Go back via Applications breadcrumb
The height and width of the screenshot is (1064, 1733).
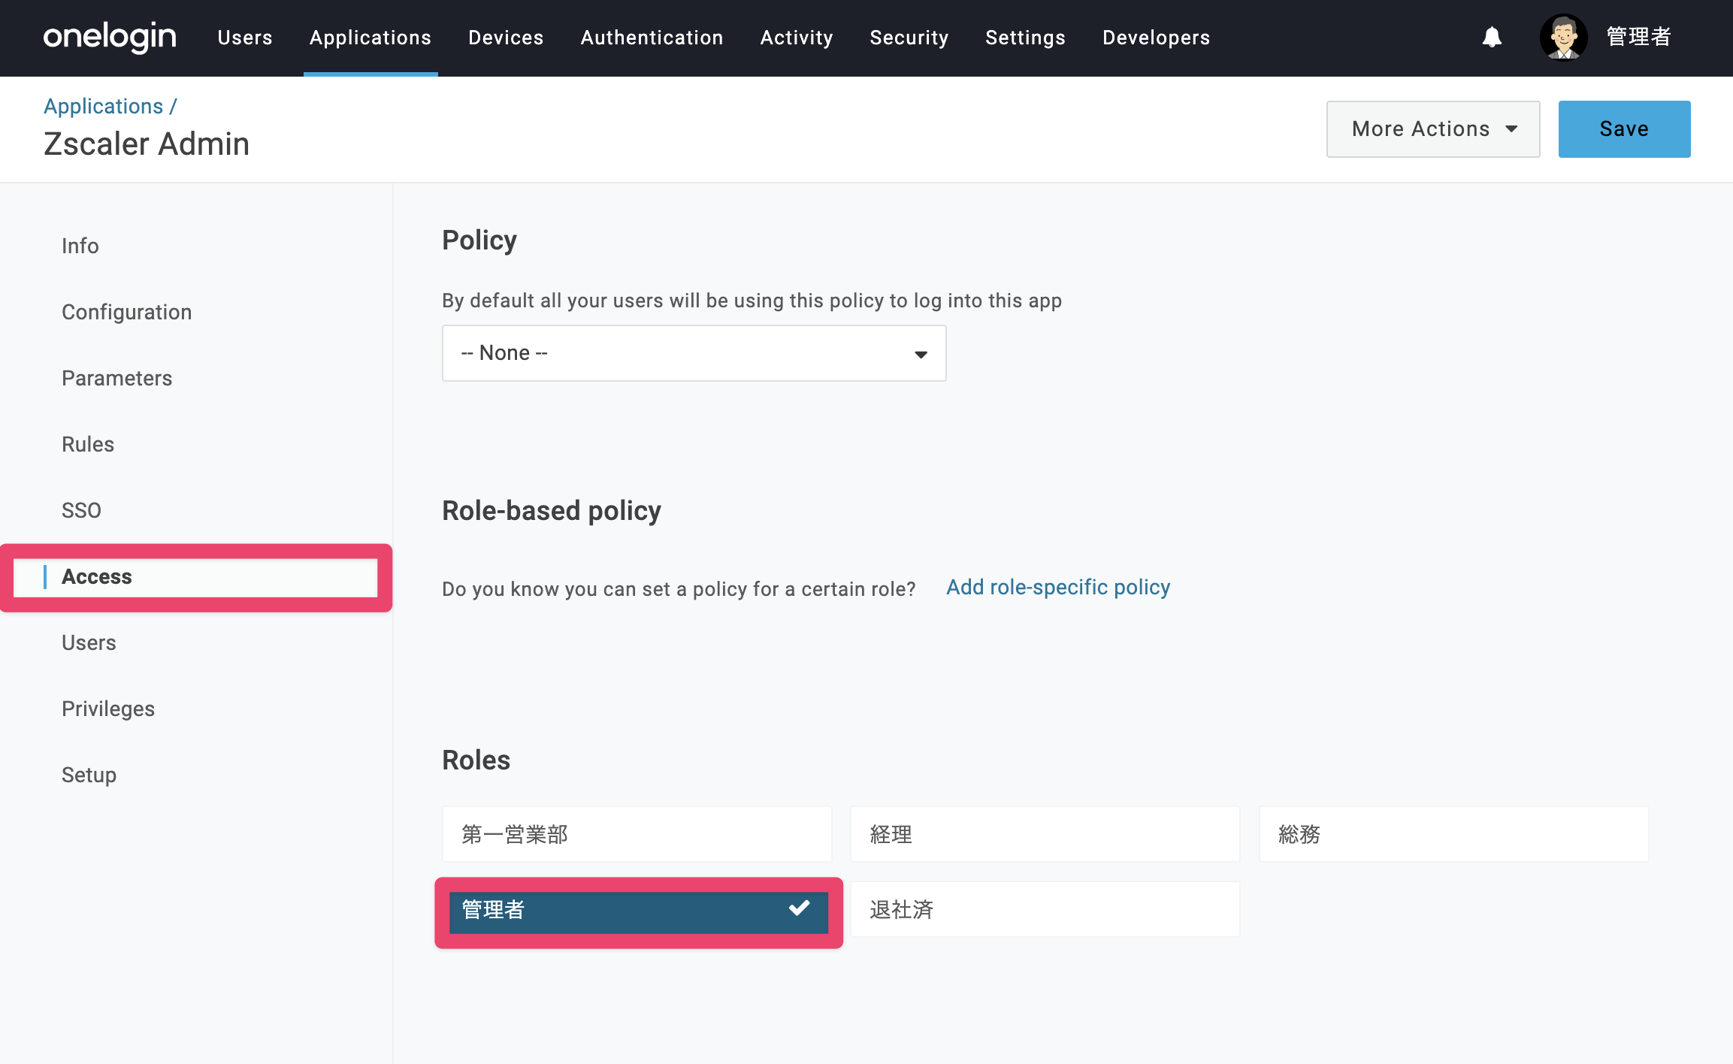[x=104, y=106]
